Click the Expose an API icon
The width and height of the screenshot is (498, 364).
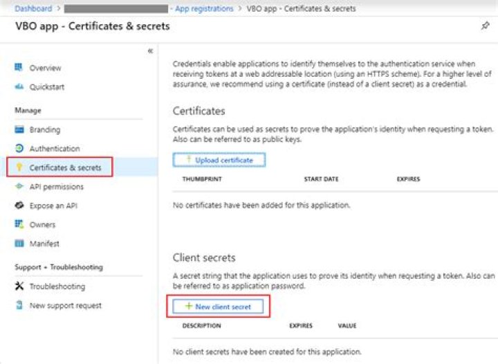click(19, 206)
